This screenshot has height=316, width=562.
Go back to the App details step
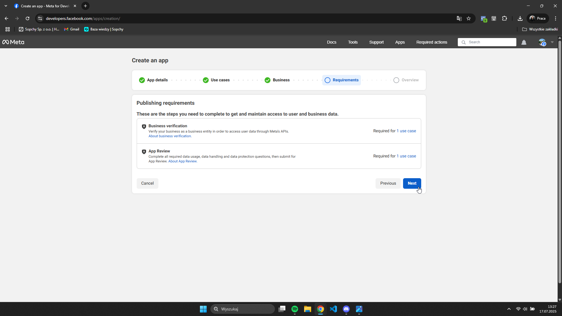pos(153,80)
